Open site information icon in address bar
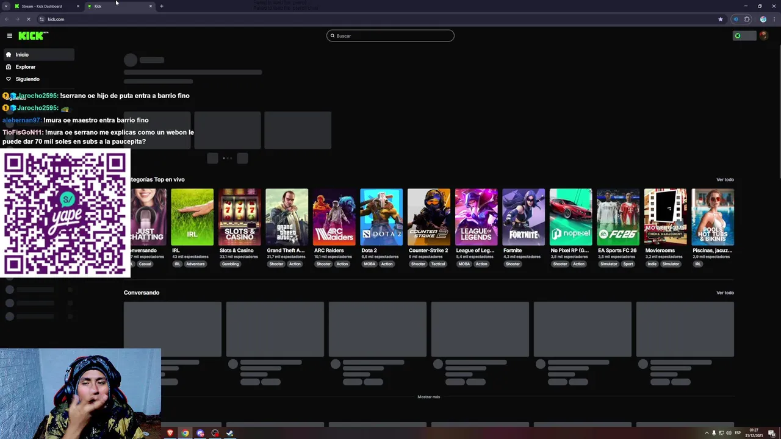 click(x=41, y=20)
